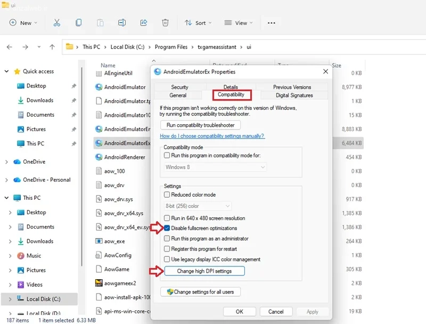Switch to the Digital Signatures tab
The image size is (426, 324).
coord(294,95)
